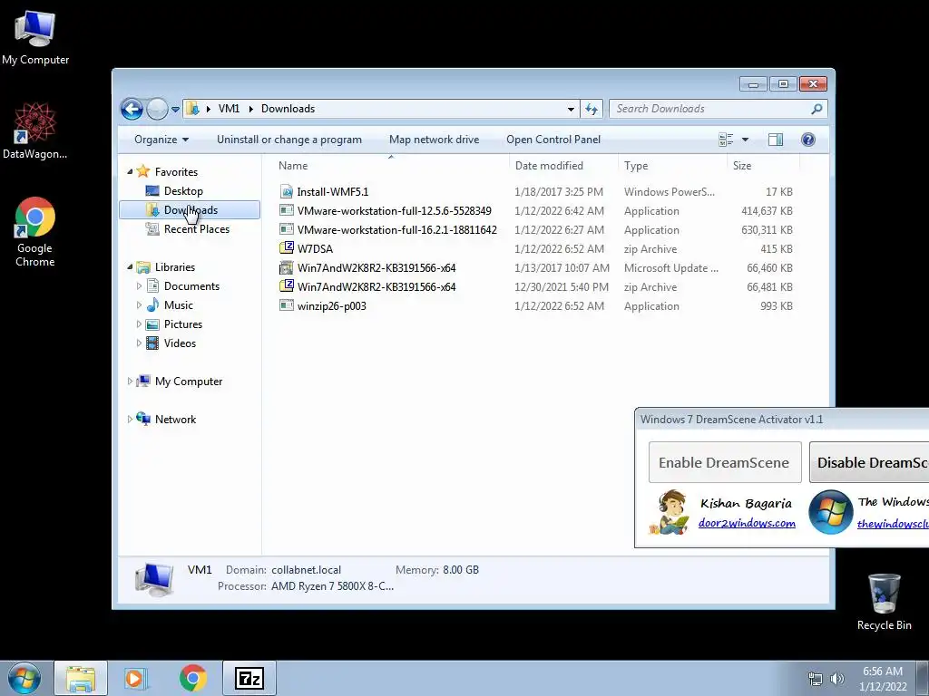
Task: Open address bar history dropdown arrow
Action: click(571, 109)
